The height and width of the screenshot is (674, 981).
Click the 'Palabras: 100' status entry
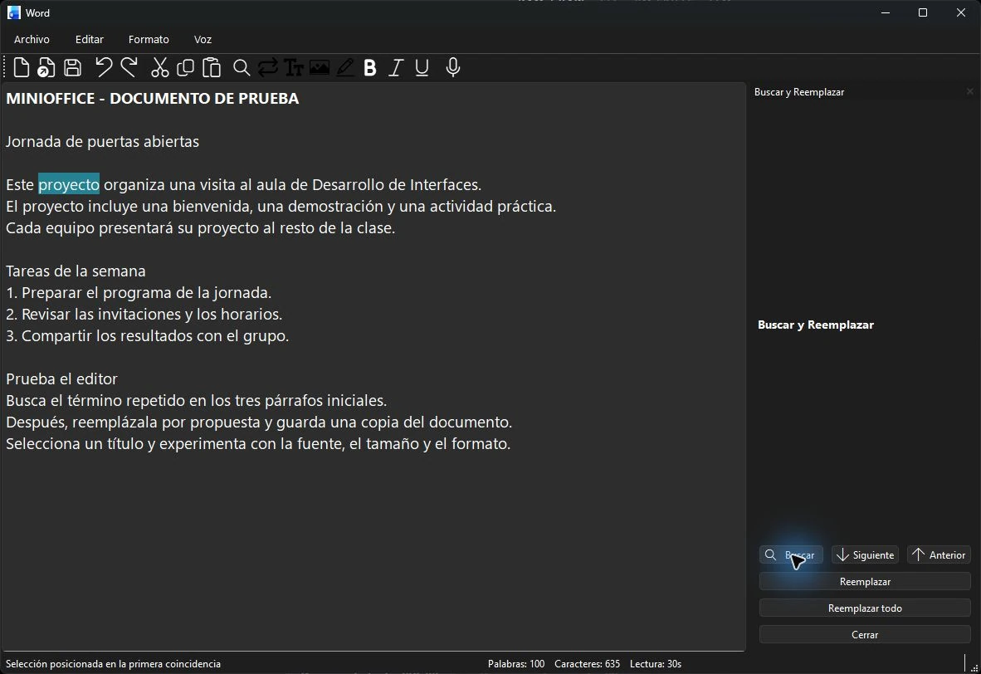pyautogui.click(x=516, y=664)
